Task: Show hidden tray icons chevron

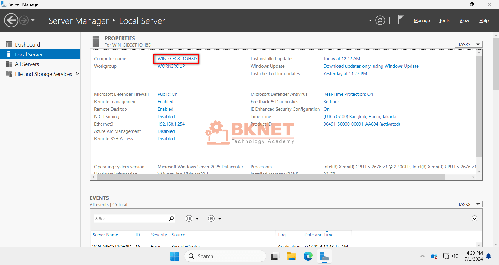Action: (x=422, y=256)
